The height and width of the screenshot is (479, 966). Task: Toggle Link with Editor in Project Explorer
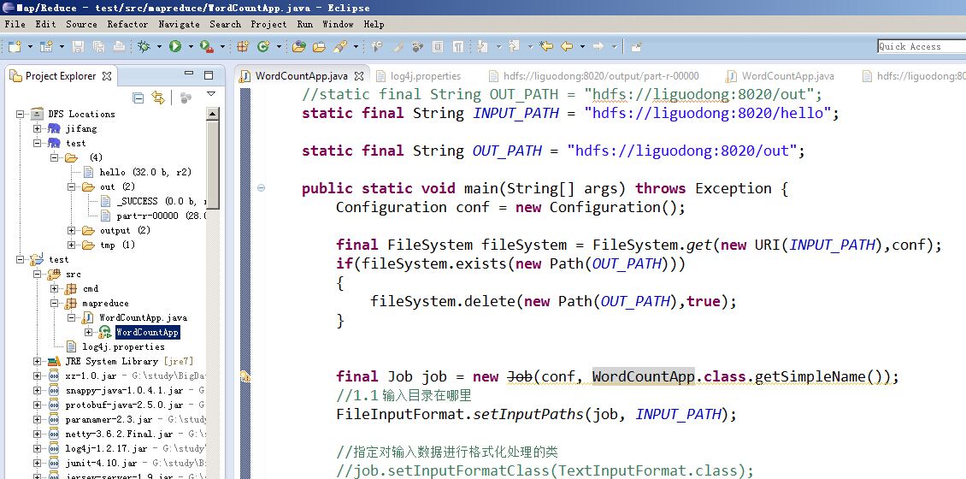[158, 98]
